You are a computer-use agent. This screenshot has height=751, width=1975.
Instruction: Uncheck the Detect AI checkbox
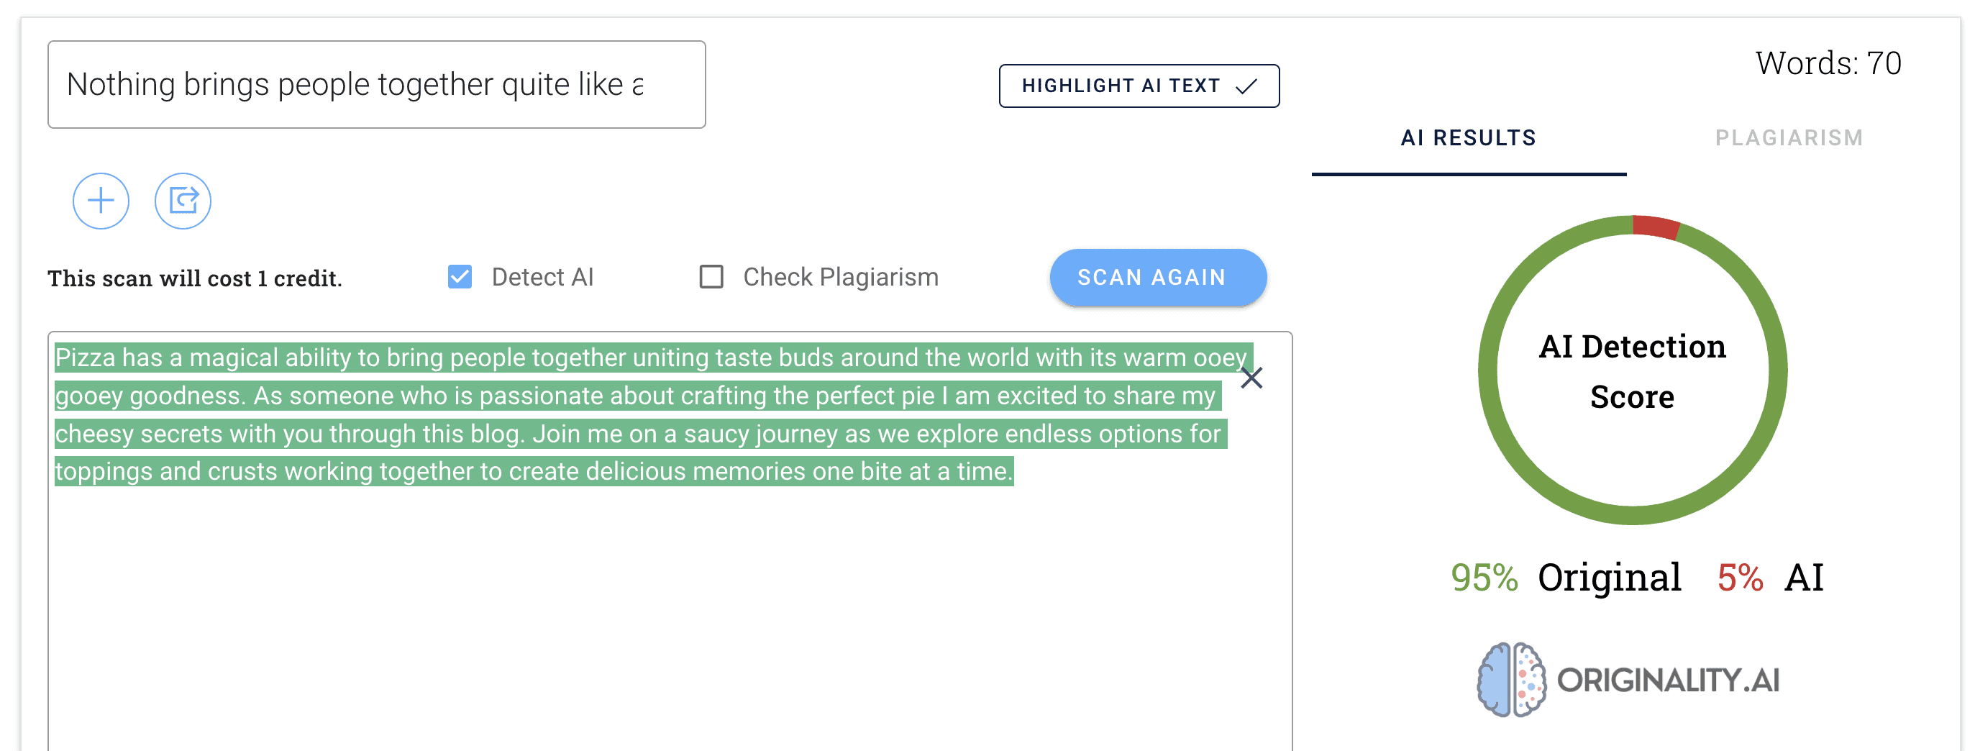point(460,277)
